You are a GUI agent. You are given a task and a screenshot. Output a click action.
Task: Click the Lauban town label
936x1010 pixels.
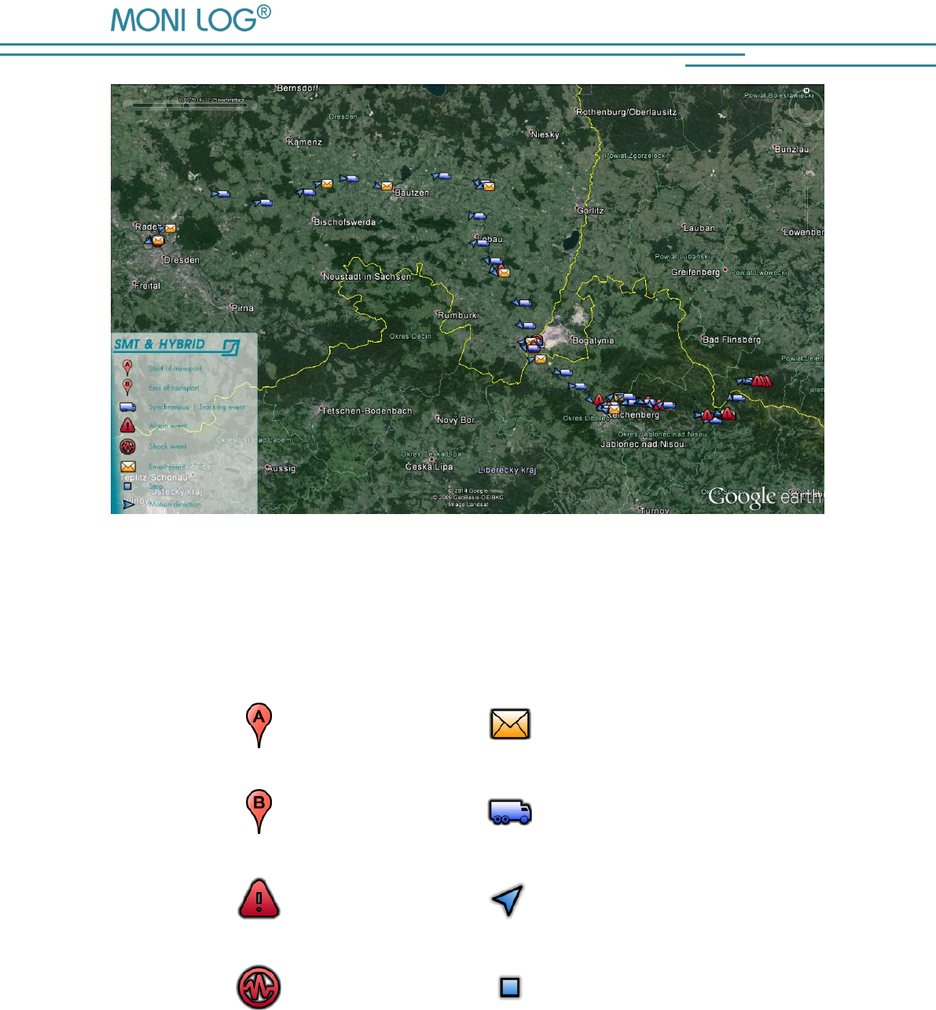click(699, 228)
